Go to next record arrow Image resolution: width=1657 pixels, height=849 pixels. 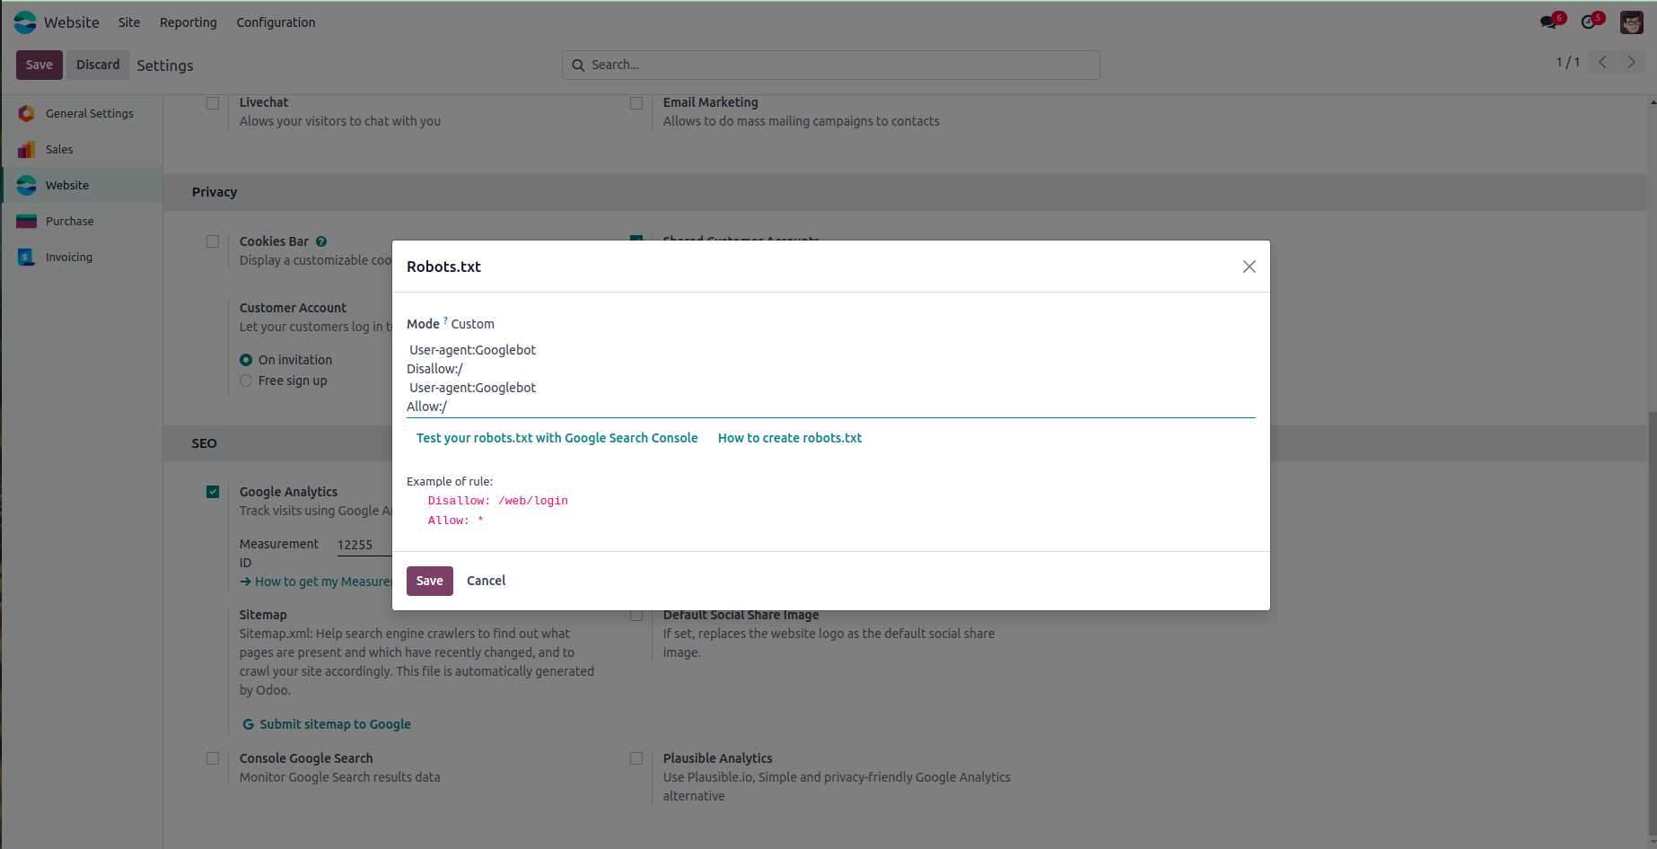tap(1631, 63)
